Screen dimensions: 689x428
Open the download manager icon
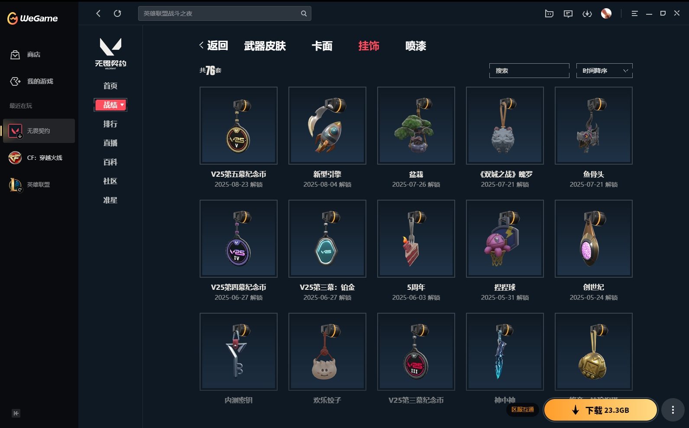click(587, 14)
